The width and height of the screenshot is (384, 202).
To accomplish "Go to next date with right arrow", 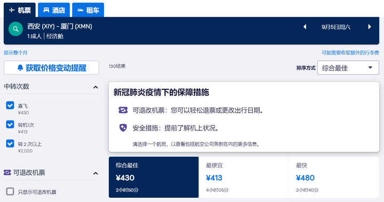I will [370, 27].
